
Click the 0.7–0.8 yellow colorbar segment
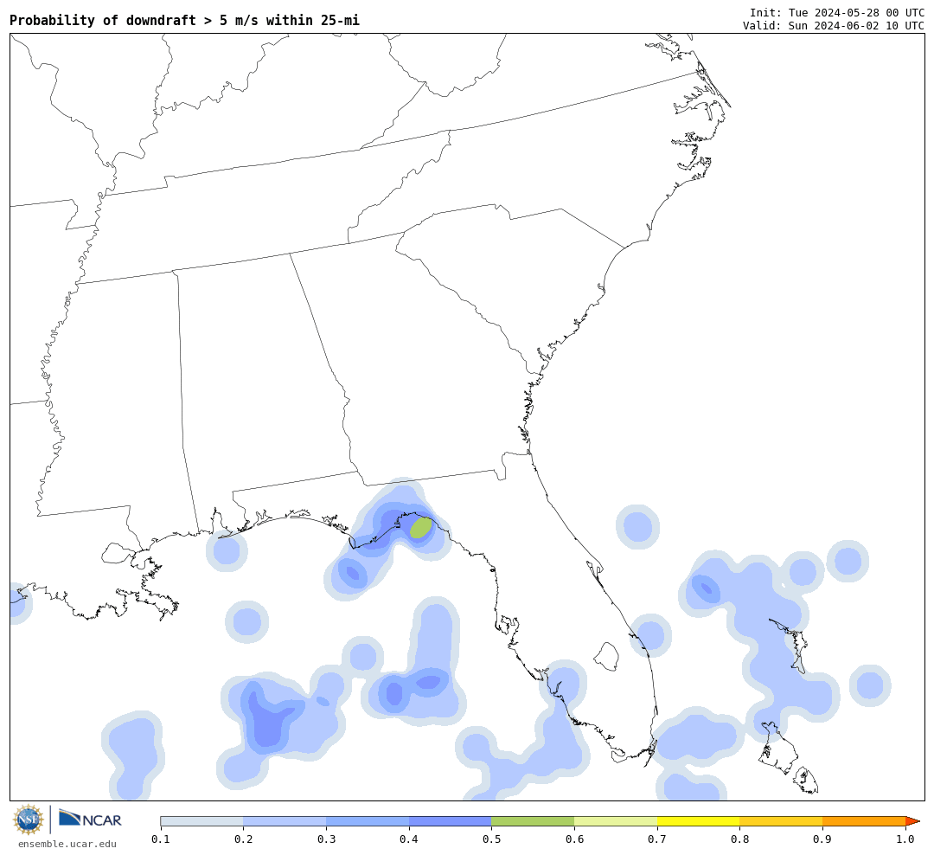point(699,821)
